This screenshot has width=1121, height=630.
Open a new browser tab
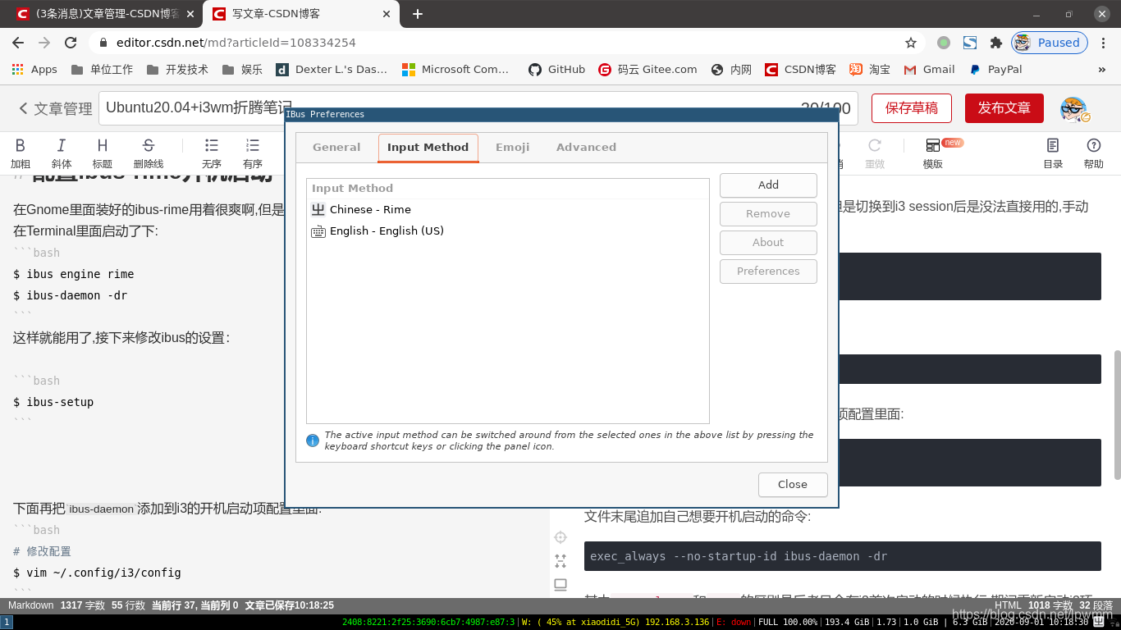(418, 14)
